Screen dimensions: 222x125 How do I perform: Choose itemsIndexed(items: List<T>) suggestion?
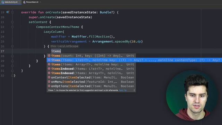pyautogui.click(x=91, y=69)
